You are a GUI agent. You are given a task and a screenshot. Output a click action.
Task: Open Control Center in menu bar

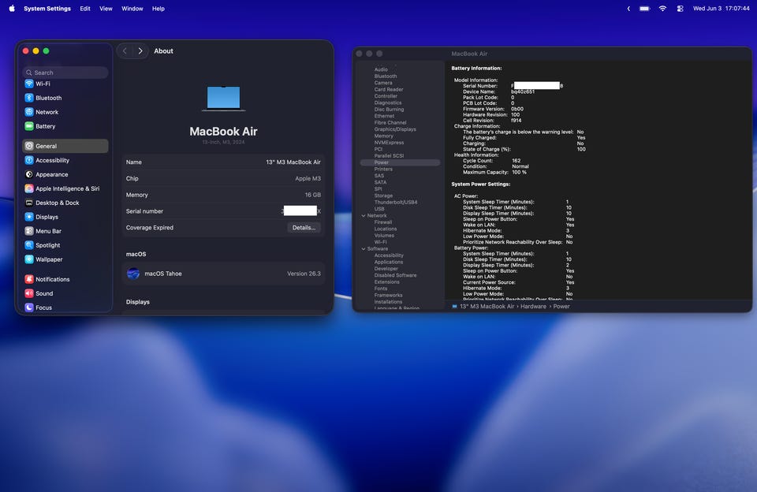coord(680,8)
